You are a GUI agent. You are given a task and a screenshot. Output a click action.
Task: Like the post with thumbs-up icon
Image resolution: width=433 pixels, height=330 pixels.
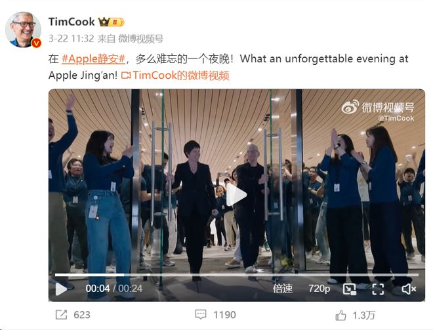[340, 315]
